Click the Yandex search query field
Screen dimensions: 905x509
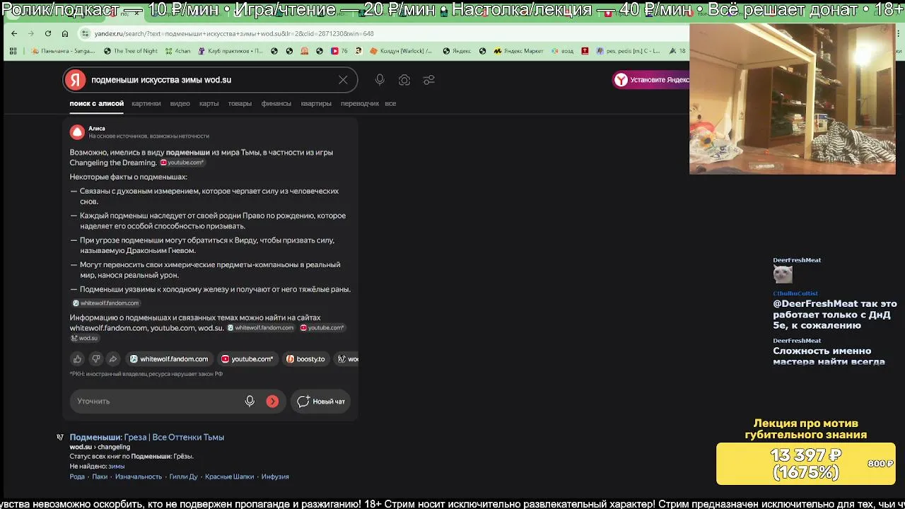click(x=212, y=80)
